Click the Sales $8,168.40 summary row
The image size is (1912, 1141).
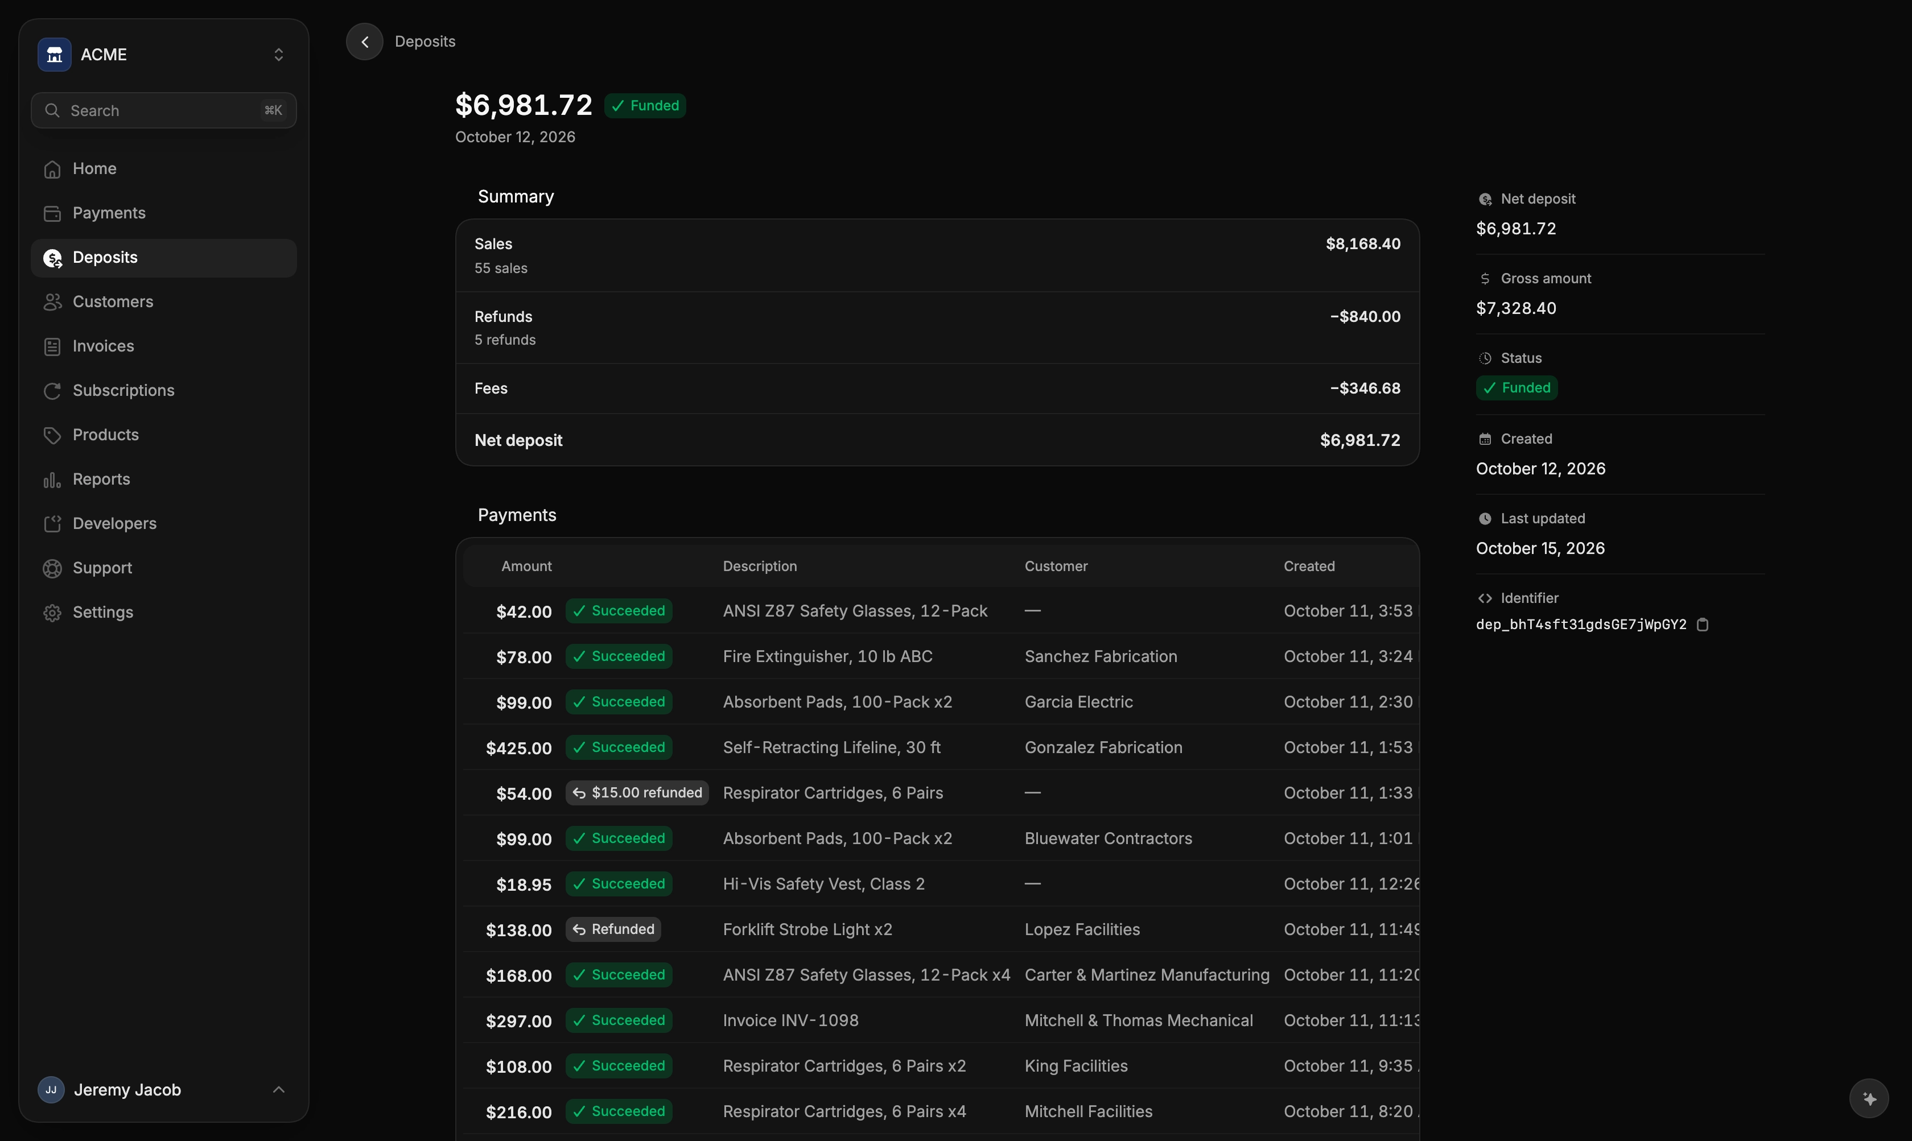pyautogui.click(x=937, y=255)
